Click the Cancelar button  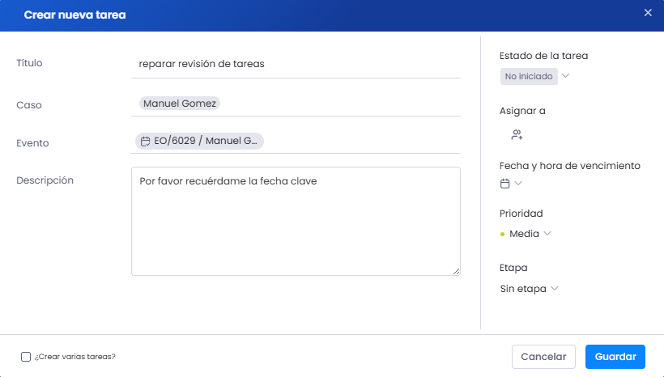[x=543, y=357]
